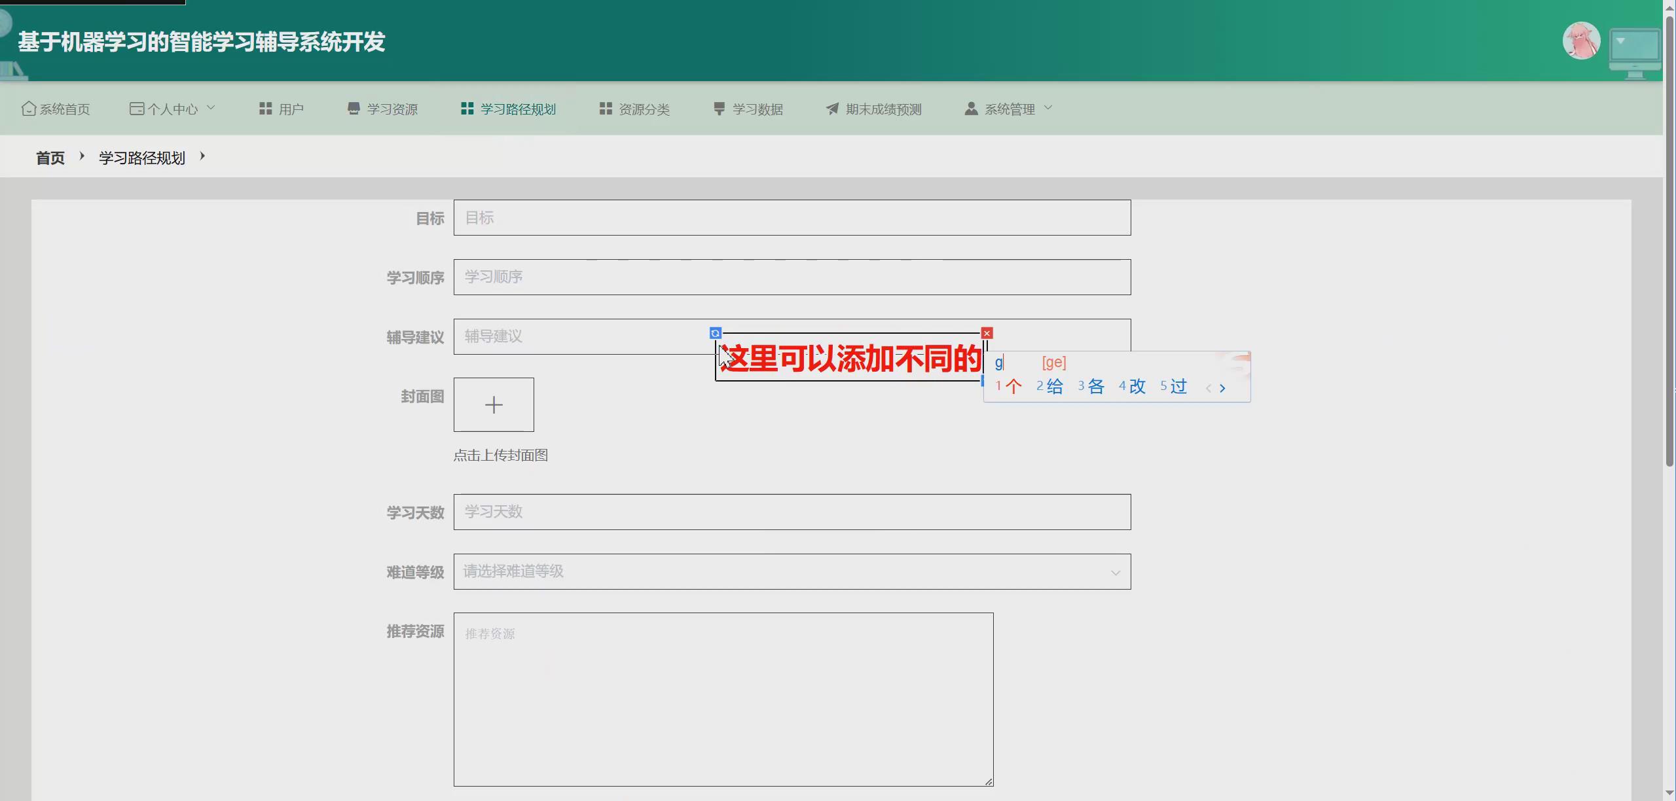Select the home icon beside 系统首页
The width and height of the screenshot is (1676, 801).
coord(29,108)
